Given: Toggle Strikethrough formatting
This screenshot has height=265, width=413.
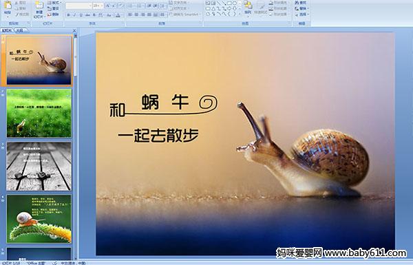Looking at the screenshot, I should 87,15.
